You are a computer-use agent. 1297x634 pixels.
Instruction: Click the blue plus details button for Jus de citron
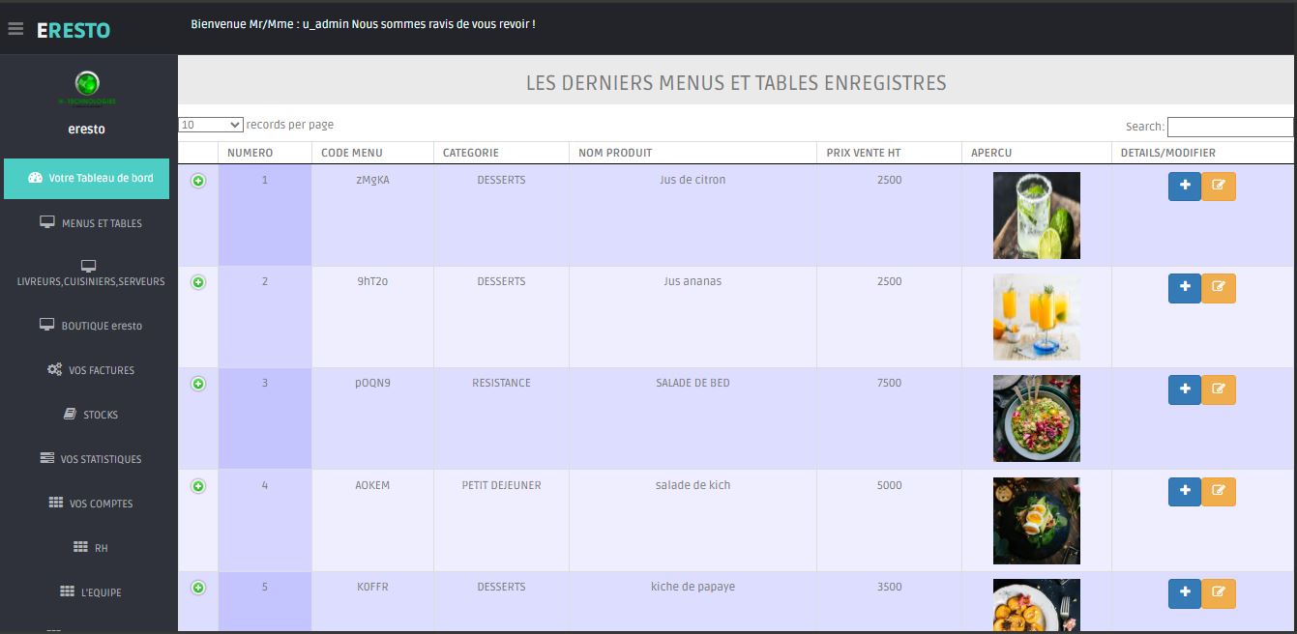click(x=1184, y=187)
